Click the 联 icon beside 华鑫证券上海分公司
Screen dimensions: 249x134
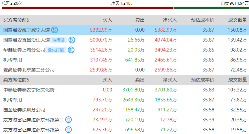[71, 50]
